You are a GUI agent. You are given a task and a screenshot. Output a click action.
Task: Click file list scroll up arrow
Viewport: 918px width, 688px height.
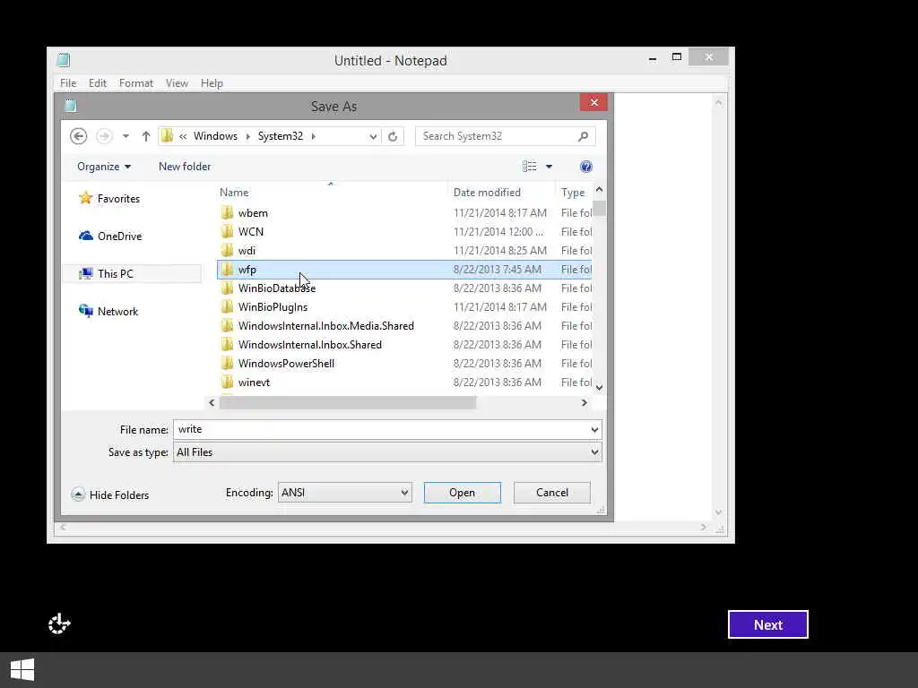coord(599,190)
